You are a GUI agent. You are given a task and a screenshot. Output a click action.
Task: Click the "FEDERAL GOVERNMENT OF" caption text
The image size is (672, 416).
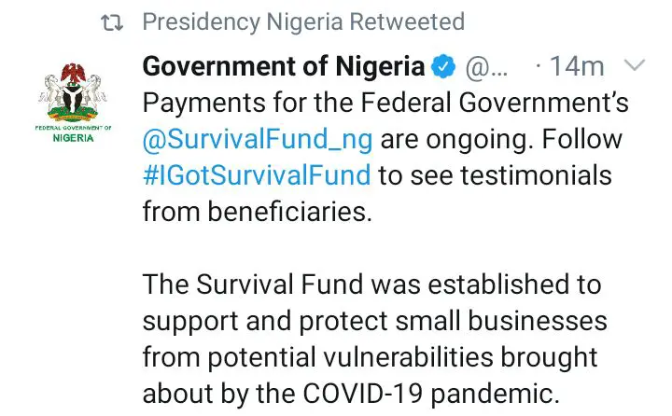pos(72,127)
